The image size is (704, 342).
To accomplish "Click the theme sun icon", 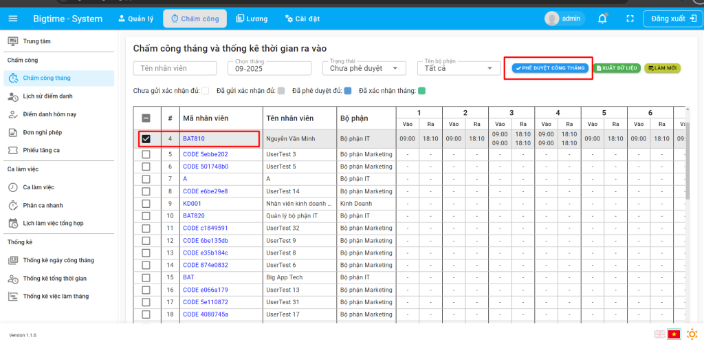I will point(691,334).
